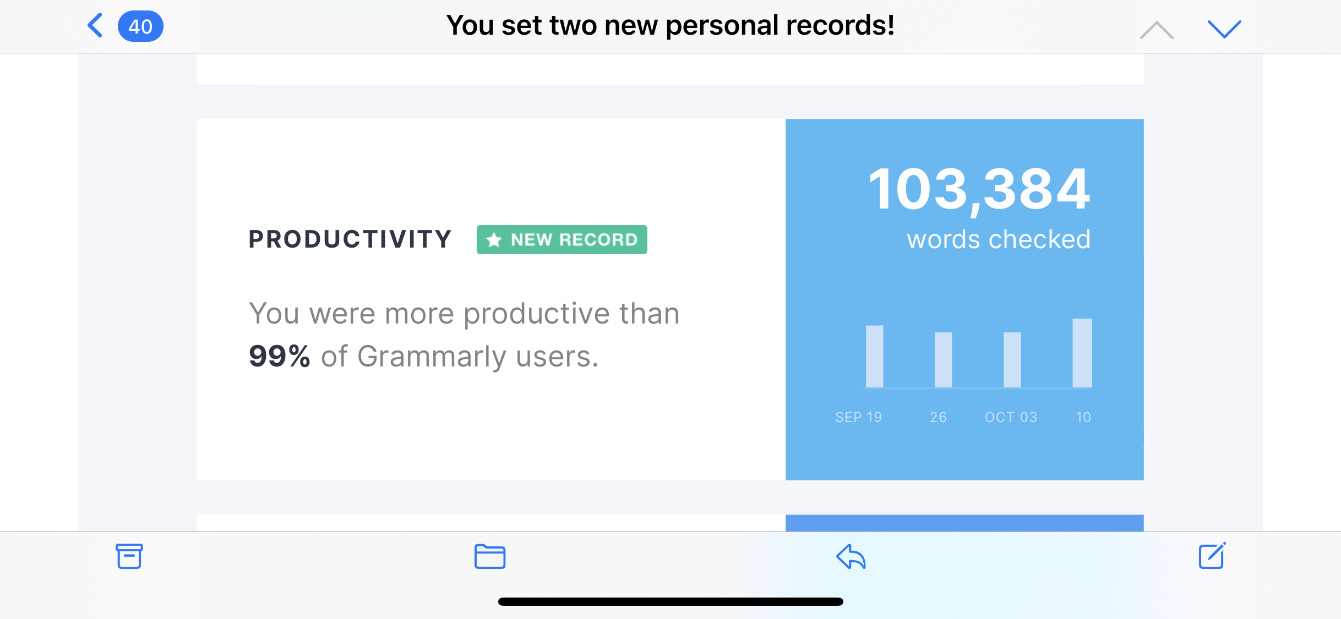
Task: Archive this email using the archive box icon
Action: (x=129, y=556)
